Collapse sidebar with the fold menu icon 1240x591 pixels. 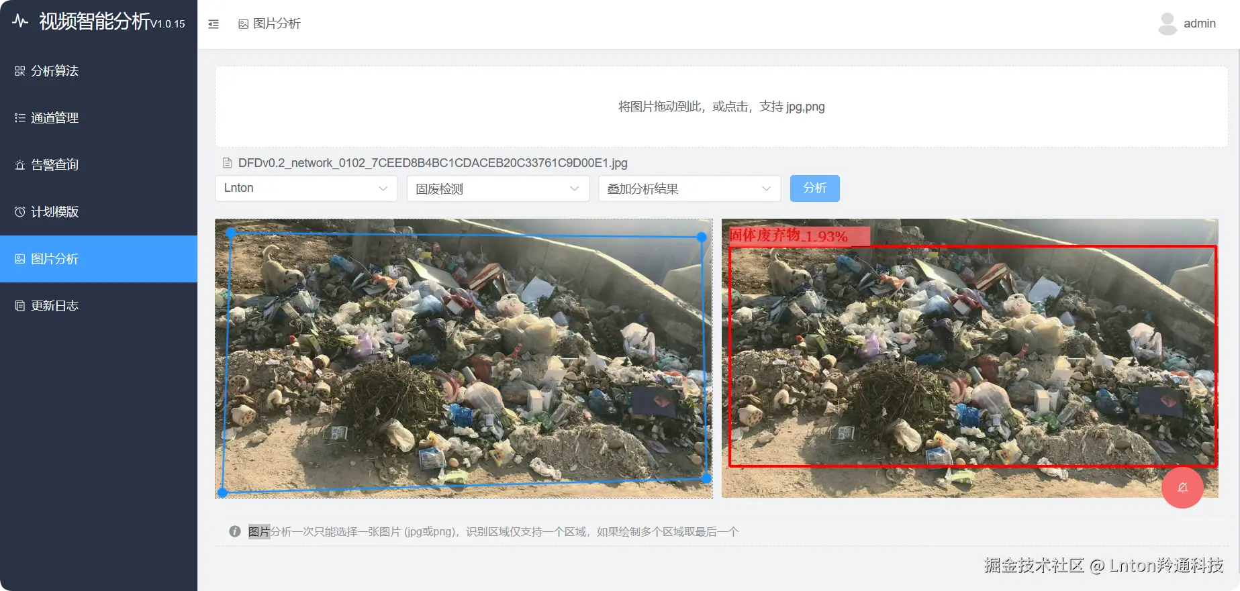213,24
